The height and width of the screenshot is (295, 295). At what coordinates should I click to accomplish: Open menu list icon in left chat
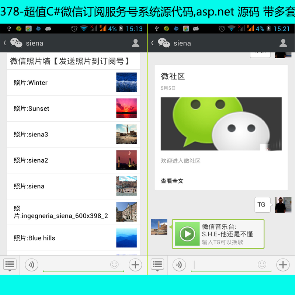click(x=10, y=265)
